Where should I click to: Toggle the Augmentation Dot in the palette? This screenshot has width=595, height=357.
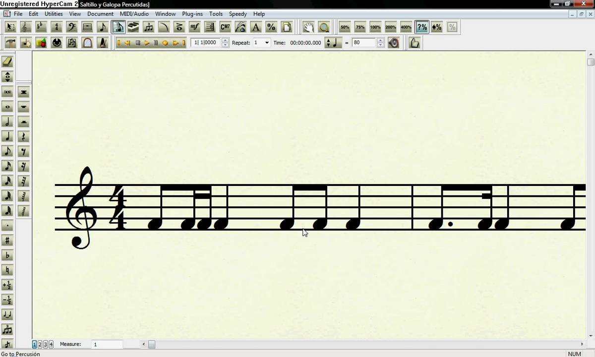(7, 226)
